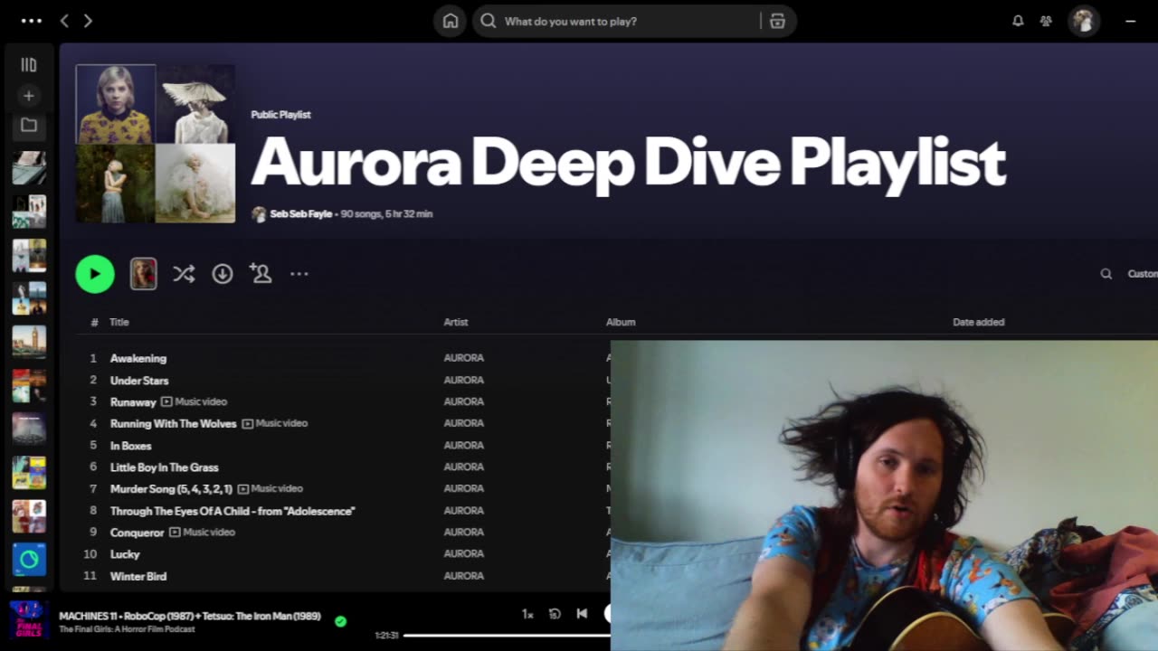Select the track Awakening
The height and width of the screenshot is (651, 1158).
[138, 358]
